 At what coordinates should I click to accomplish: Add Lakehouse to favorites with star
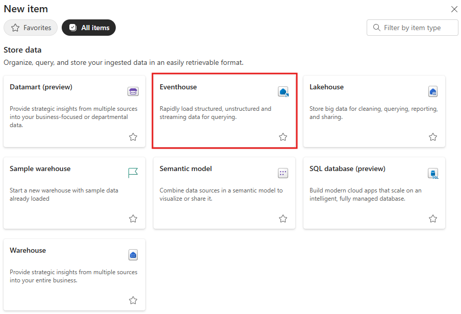433,137
